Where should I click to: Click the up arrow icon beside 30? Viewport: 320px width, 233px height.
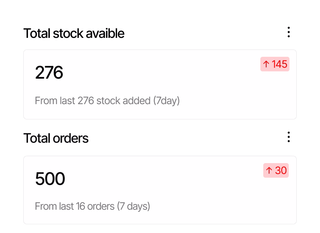point(269,170)
